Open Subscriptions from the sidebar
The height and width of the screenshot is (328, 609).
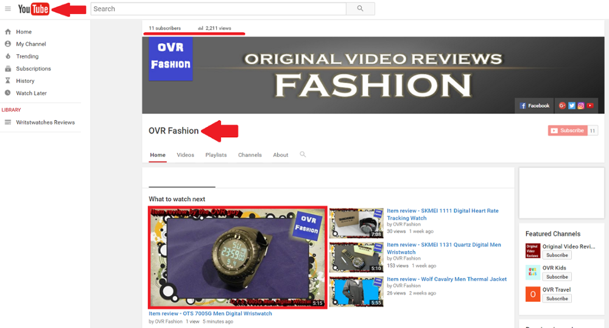tap(33, 68)
